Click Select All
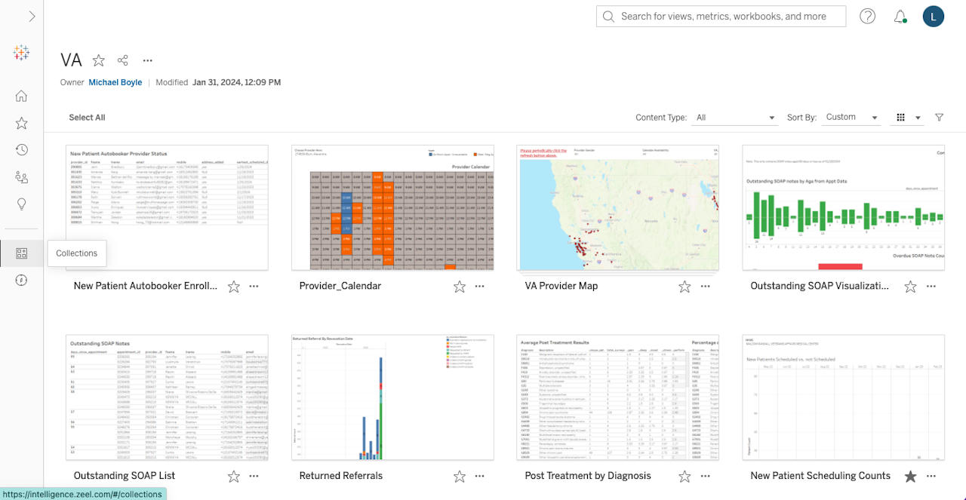The height and width of the screenshot is (500, 966). coord(87,118)
